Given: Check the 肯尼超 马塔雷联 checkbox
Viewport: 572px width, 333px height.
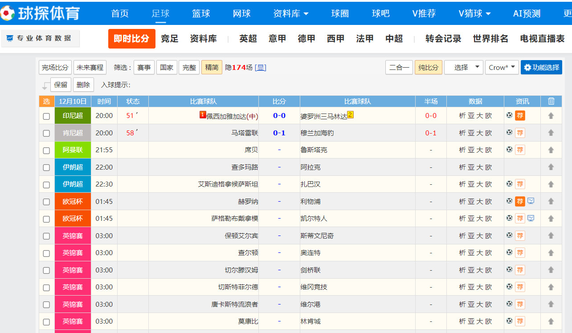Looking at the screenshot, I should (46, 133).
